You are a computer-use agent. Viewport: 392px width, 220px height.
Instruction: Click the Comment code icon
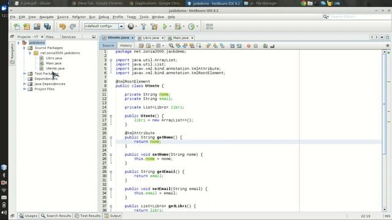[x=265, y=46]
